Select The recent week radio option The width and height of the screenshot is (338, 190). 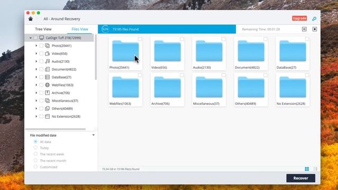pyautogui.click(x=35, y=154)
